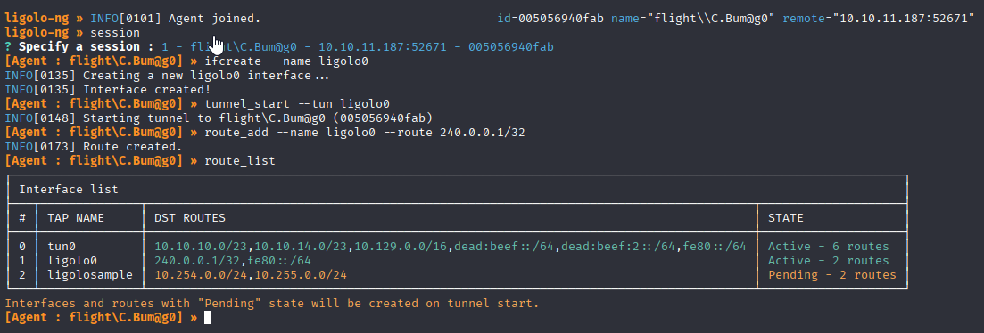This screenshot has width=984, height=333.
Task: Click the 'Pending - 2 routes' state
Action: pos(832,275)
